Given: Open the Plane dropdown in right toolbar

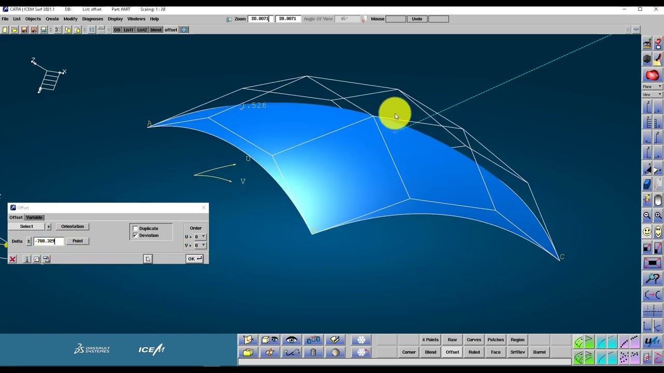Looking at the screenshot, I should 653,87.
